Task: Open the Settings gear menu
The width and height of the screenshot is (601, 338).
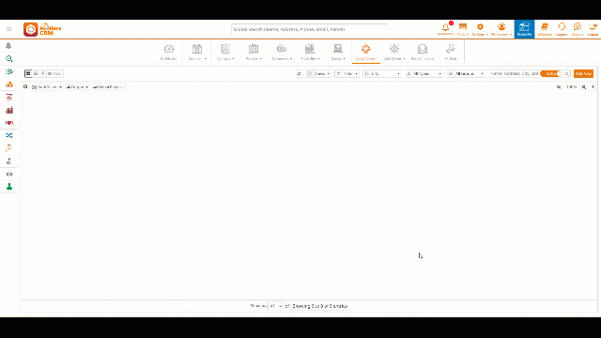Action: 480,29
